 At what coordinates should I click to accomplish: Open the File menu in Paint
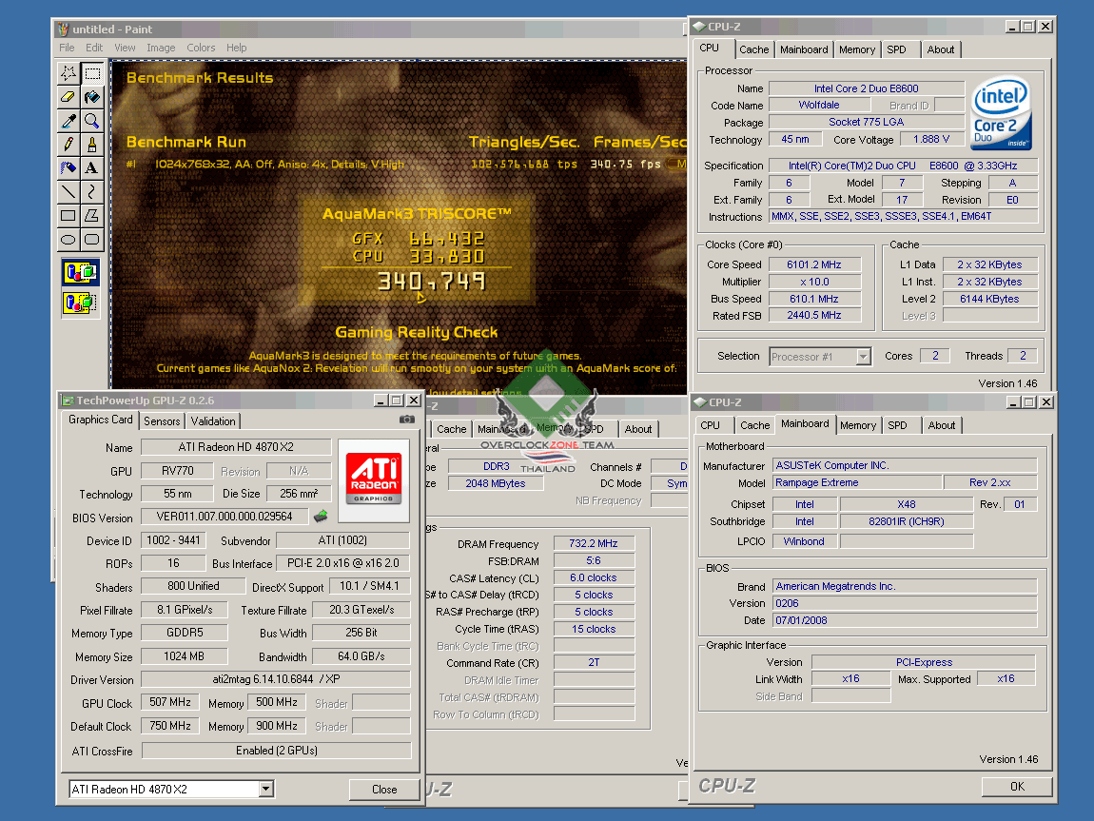[67, 48]
